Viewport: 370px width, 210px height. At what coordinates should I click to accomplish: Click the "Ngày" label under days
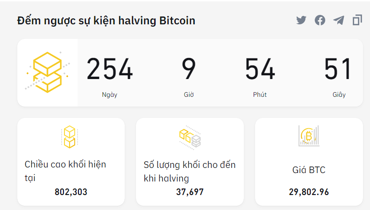coord(109,94)
